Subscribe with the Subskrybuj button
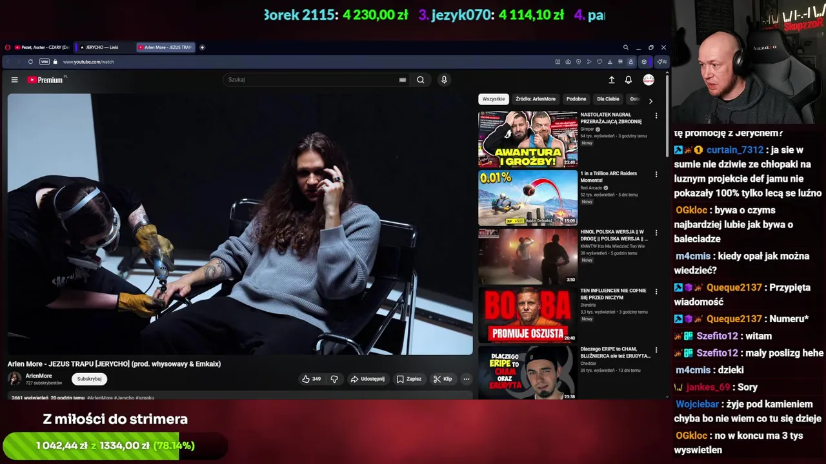Screen dimensions: 826x464 [89, 379]
